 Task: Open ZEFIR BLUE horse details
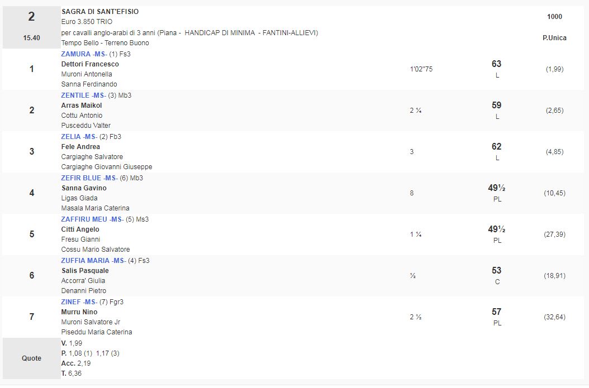(x=89, y=178)
